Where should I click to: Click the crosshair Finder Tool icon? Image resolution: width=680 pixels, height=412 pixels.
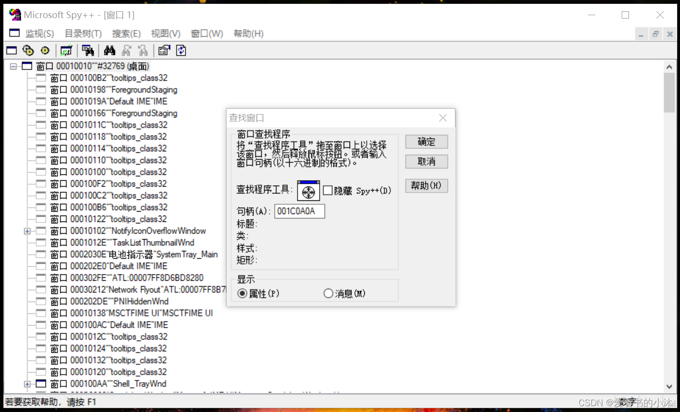tap(308, 191)
